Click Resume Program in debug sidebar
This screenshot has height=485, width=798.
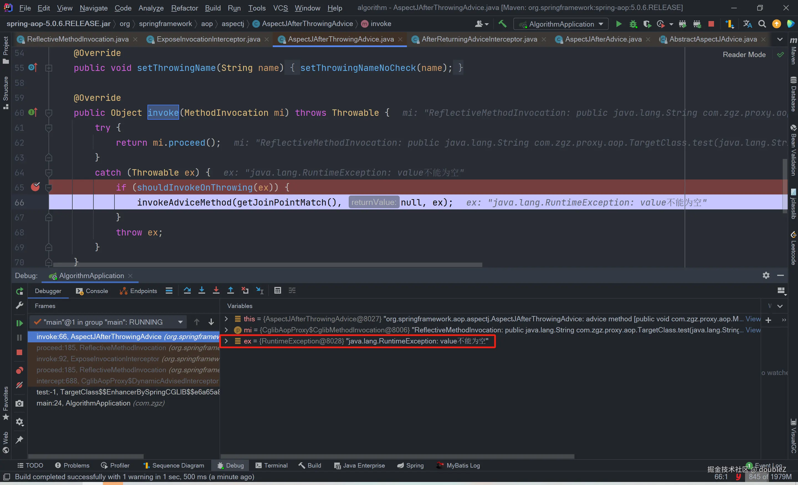pos(19,323)
